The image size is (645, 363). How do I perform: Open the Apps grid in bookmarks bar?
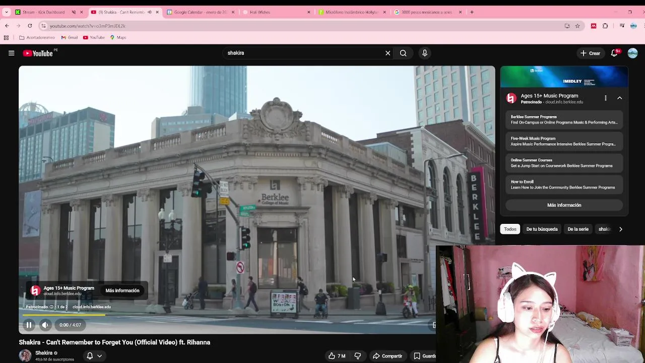point(6,38)
